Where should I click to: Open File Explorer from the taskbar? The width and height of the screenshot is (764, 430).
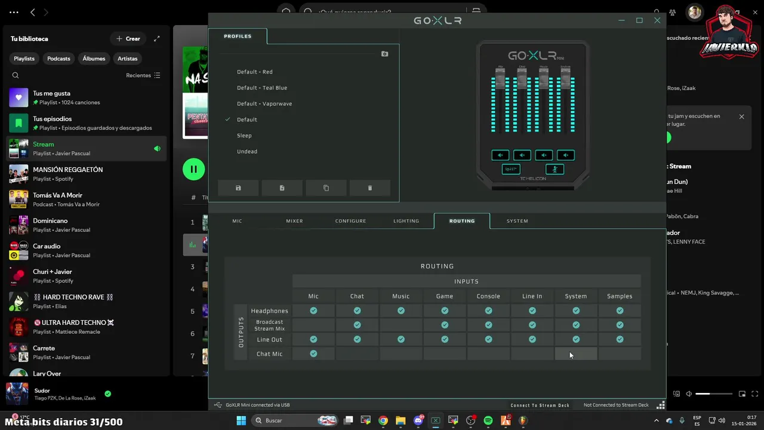click(401, 420)
